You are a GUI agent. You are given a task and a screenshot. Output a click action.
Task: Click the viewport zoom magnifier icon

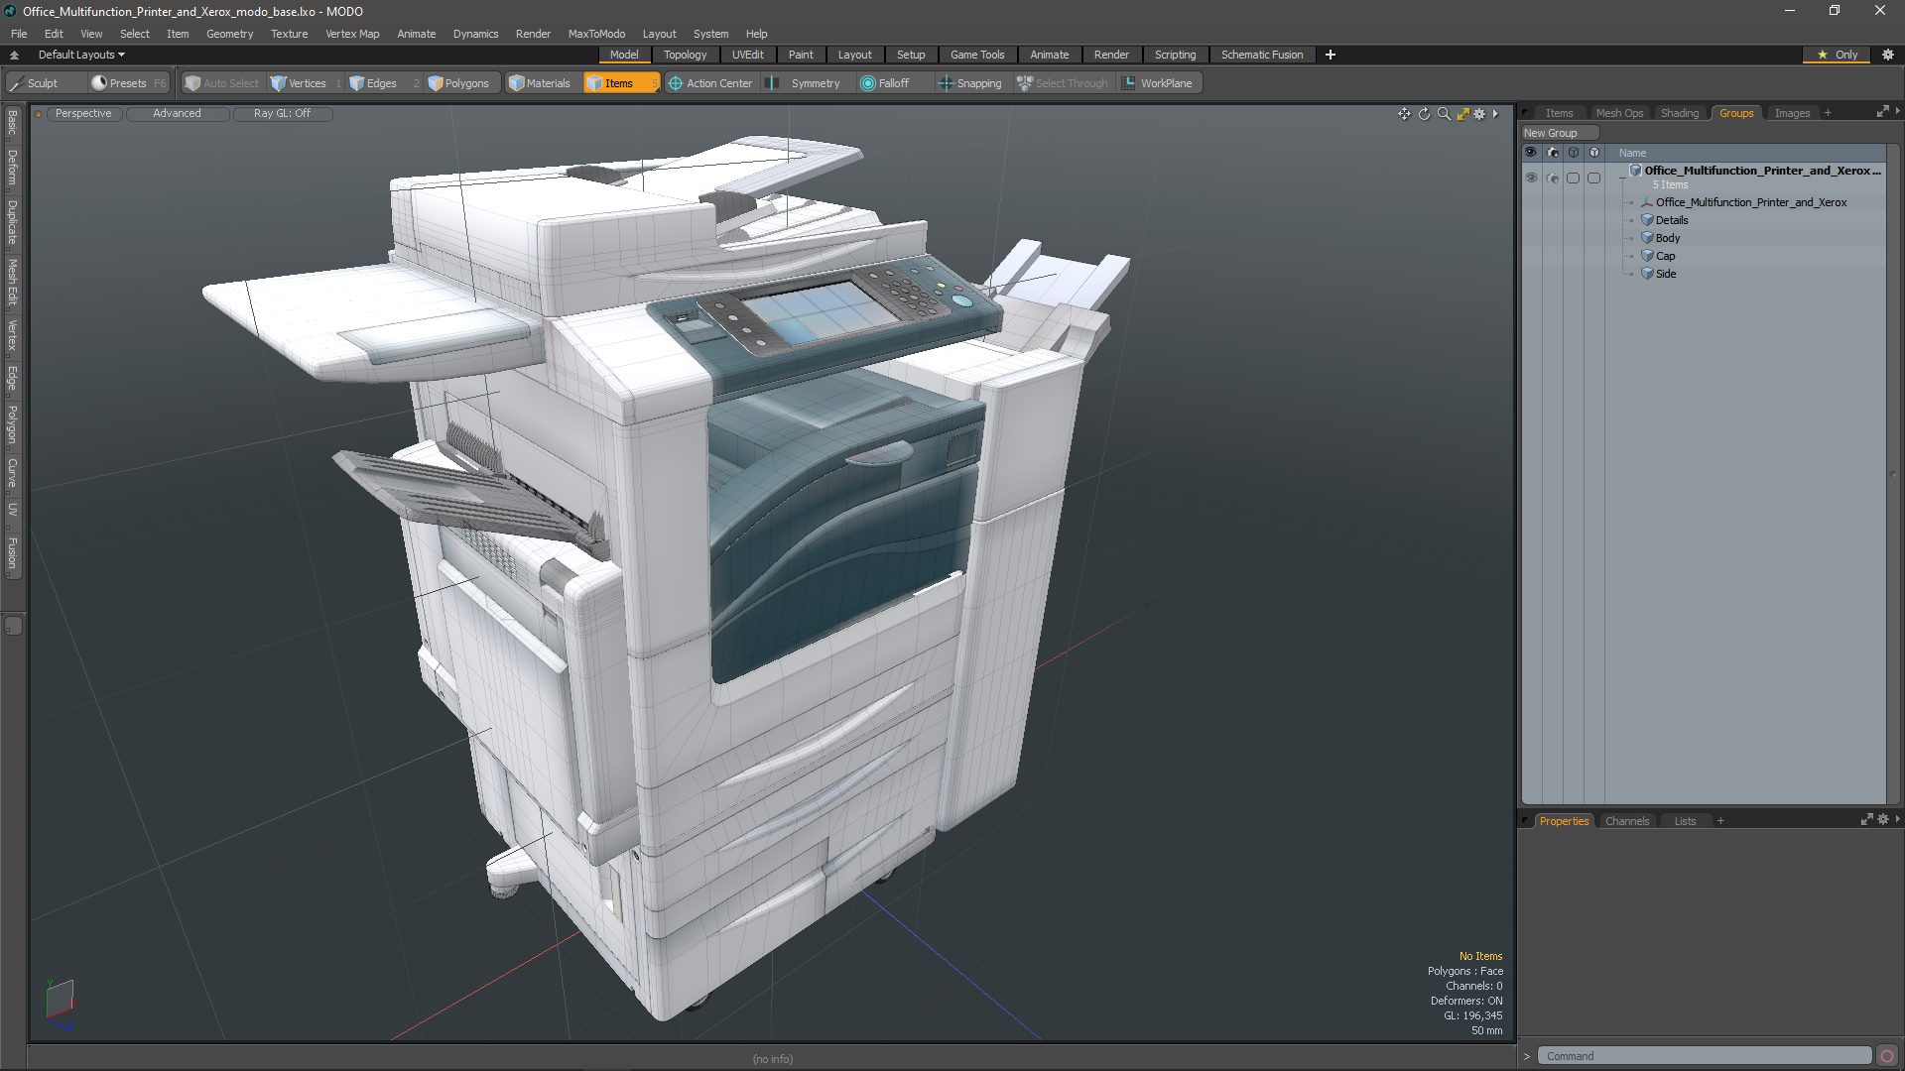[1444, 114]
